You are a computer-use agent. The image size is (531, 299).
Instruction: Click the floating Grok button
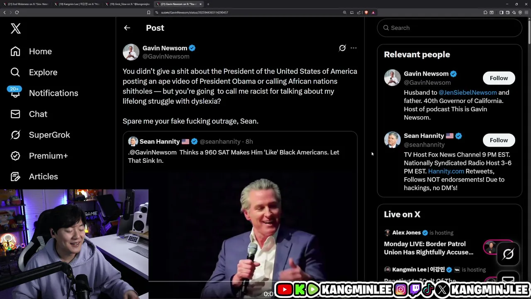point(508,254)
